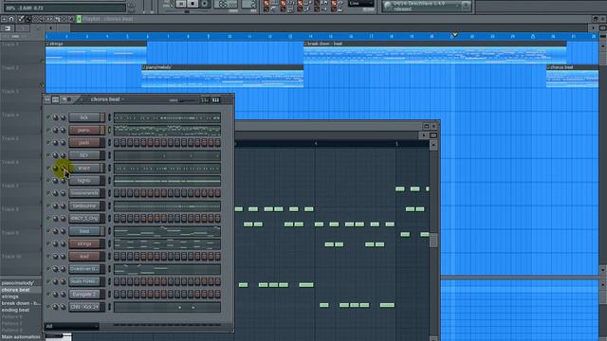The width and height of the screenshot is (607, 341).
Task: Mute the piano channel via green LED
Action: (x=48, y=130)
